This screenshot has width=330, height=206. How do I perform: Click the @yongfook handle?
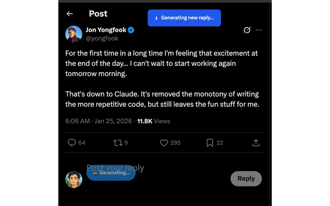pos(102,38)
